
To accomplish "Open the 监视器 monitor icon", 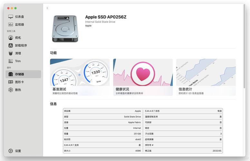I will pos(11,24).
